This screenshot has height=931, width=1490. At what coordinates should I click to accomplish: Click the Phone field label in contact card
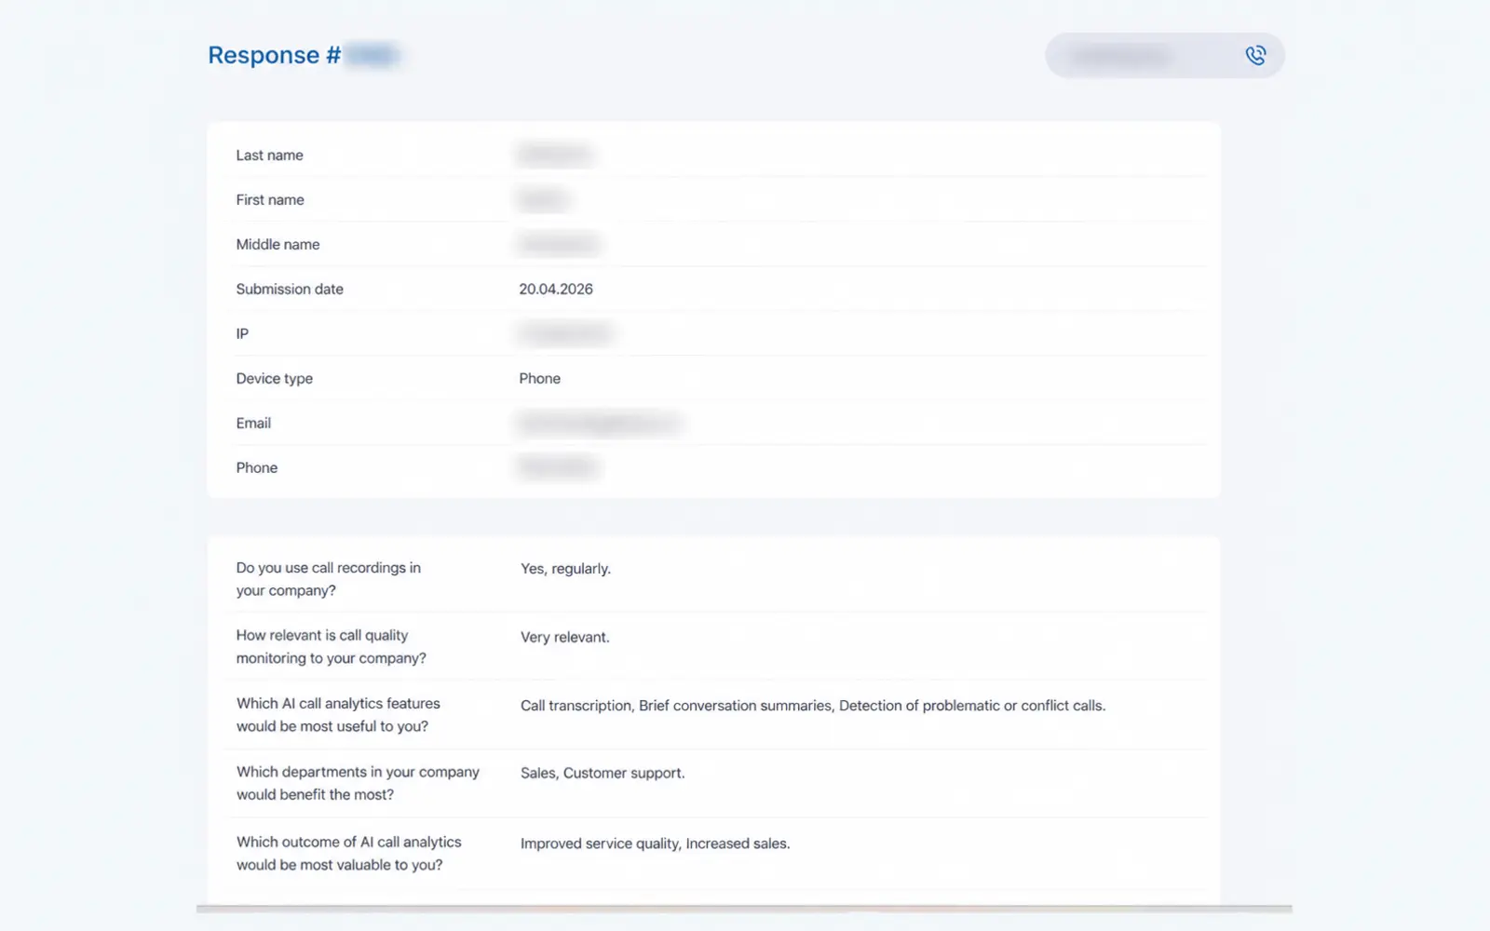(x=257, y=468)
